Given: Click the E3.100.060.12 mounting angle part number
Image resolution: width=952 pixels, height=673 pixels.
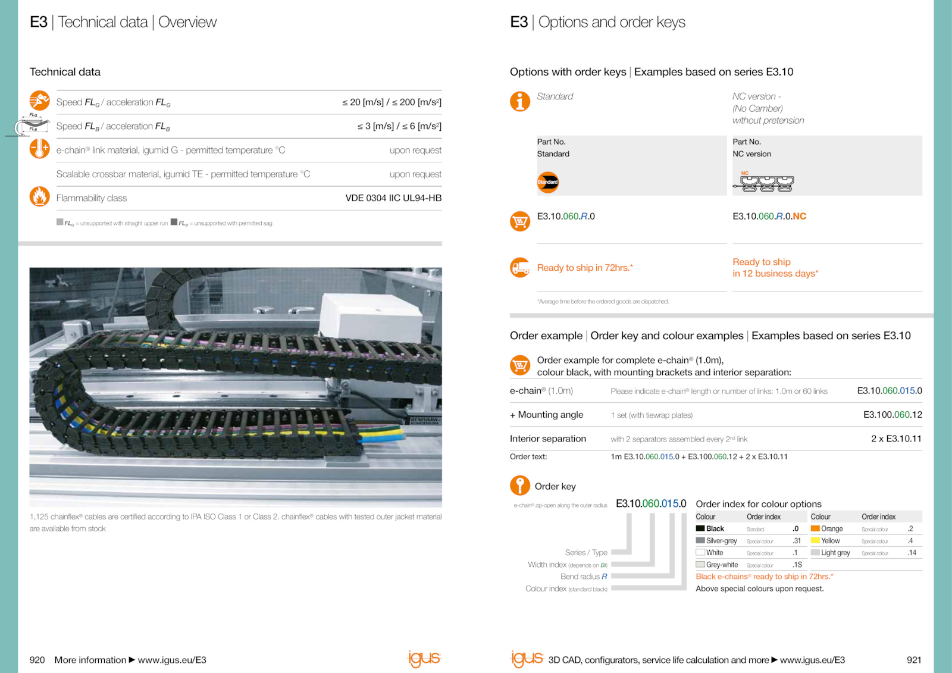Looking at the screenshot, I should coord(892,415).
